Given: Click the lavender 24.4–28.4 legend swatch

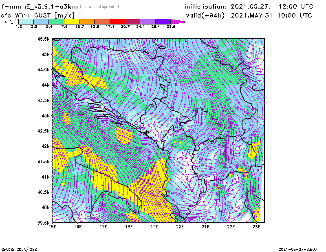Looking at the screenshot, I should point(148,22).
